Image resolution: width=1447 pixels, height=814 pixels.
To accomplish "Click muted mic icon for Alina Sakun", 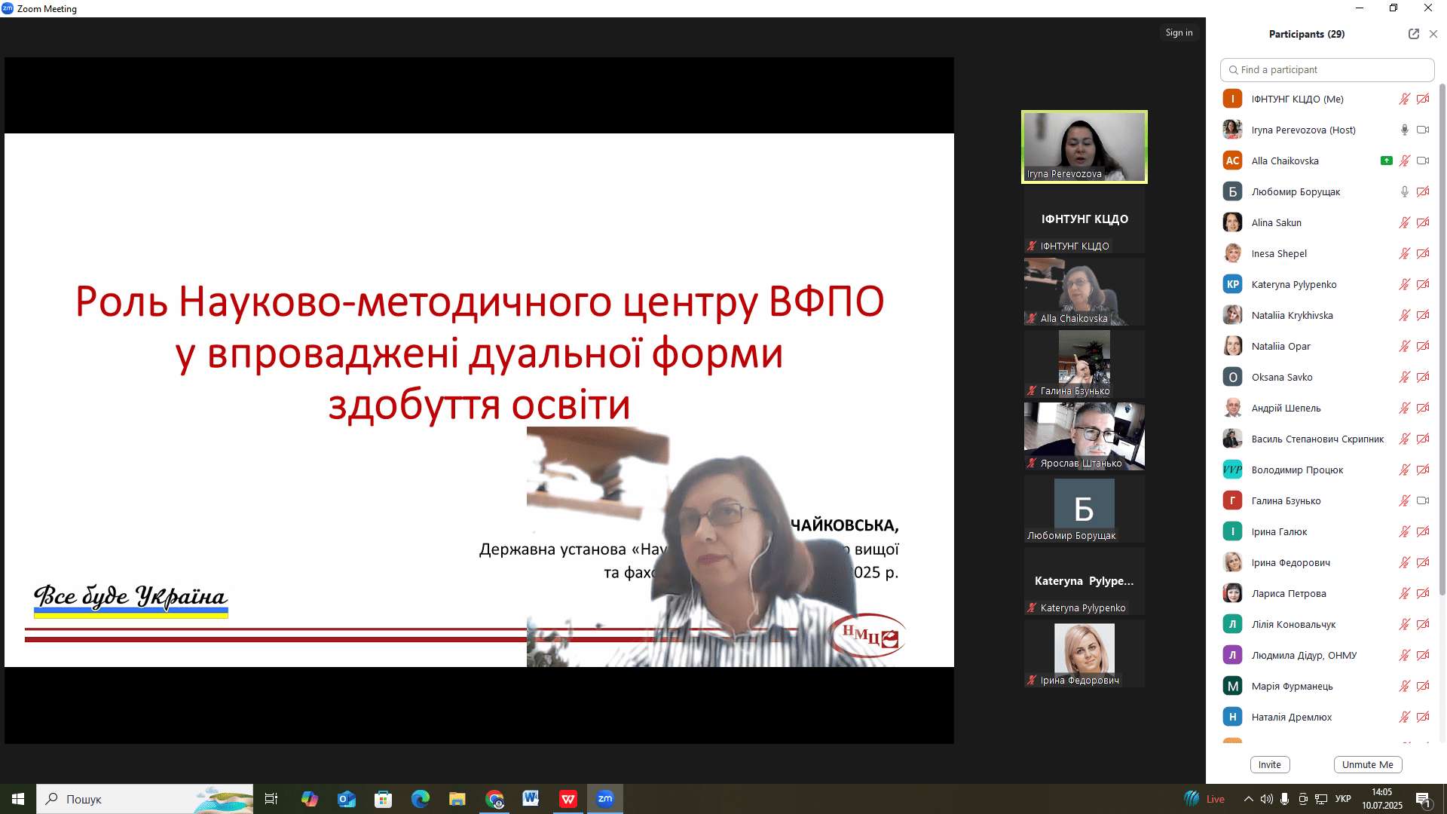I will 1404,222.
